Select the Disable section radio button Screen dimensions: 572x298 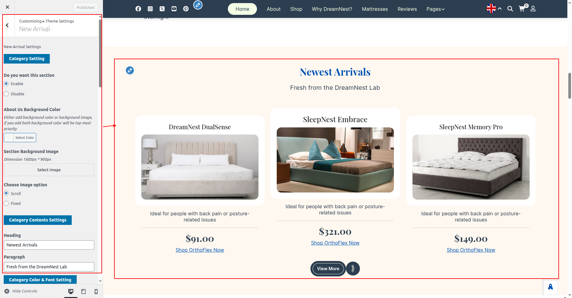6,94
